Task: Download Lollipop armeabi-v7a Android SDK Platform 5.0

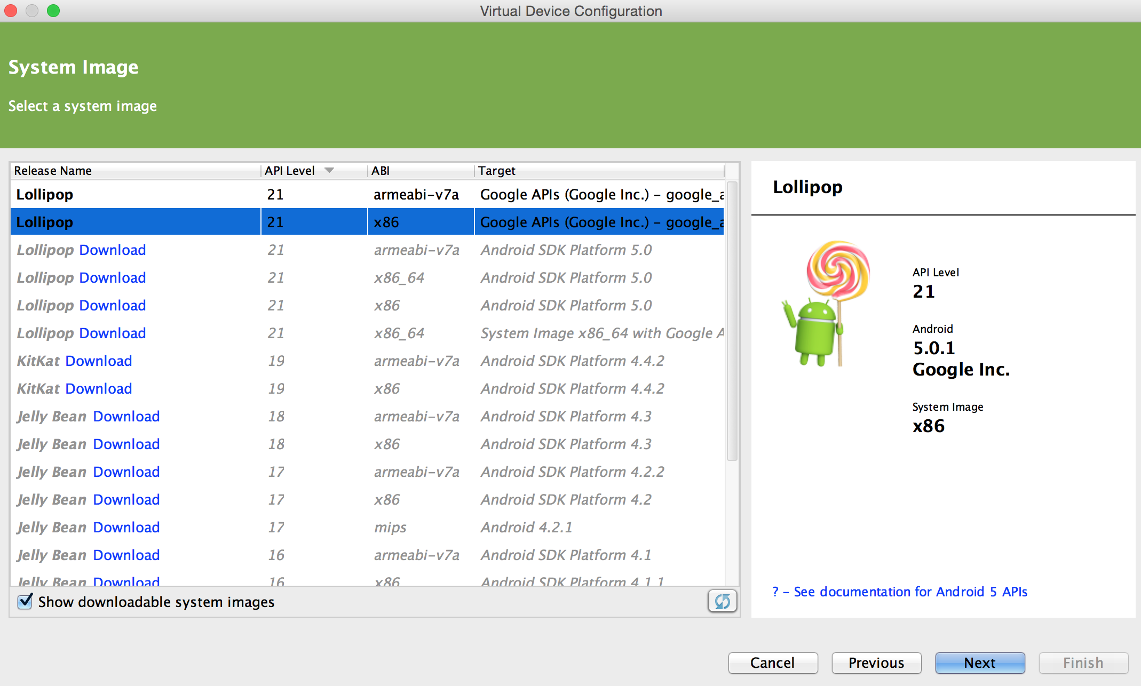Action: [113, 250]
